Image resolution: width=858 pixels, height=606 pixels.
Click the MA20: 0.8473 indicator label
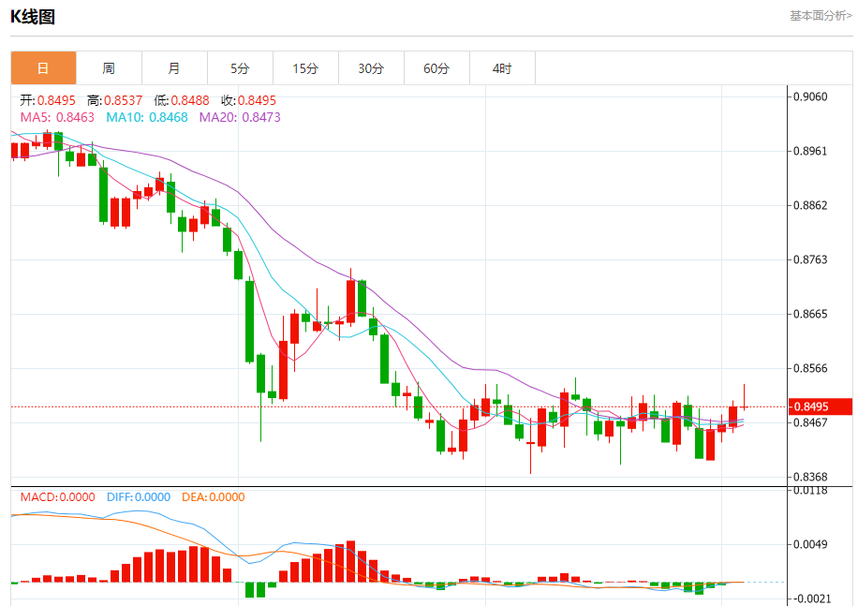[x=240, y=117]
